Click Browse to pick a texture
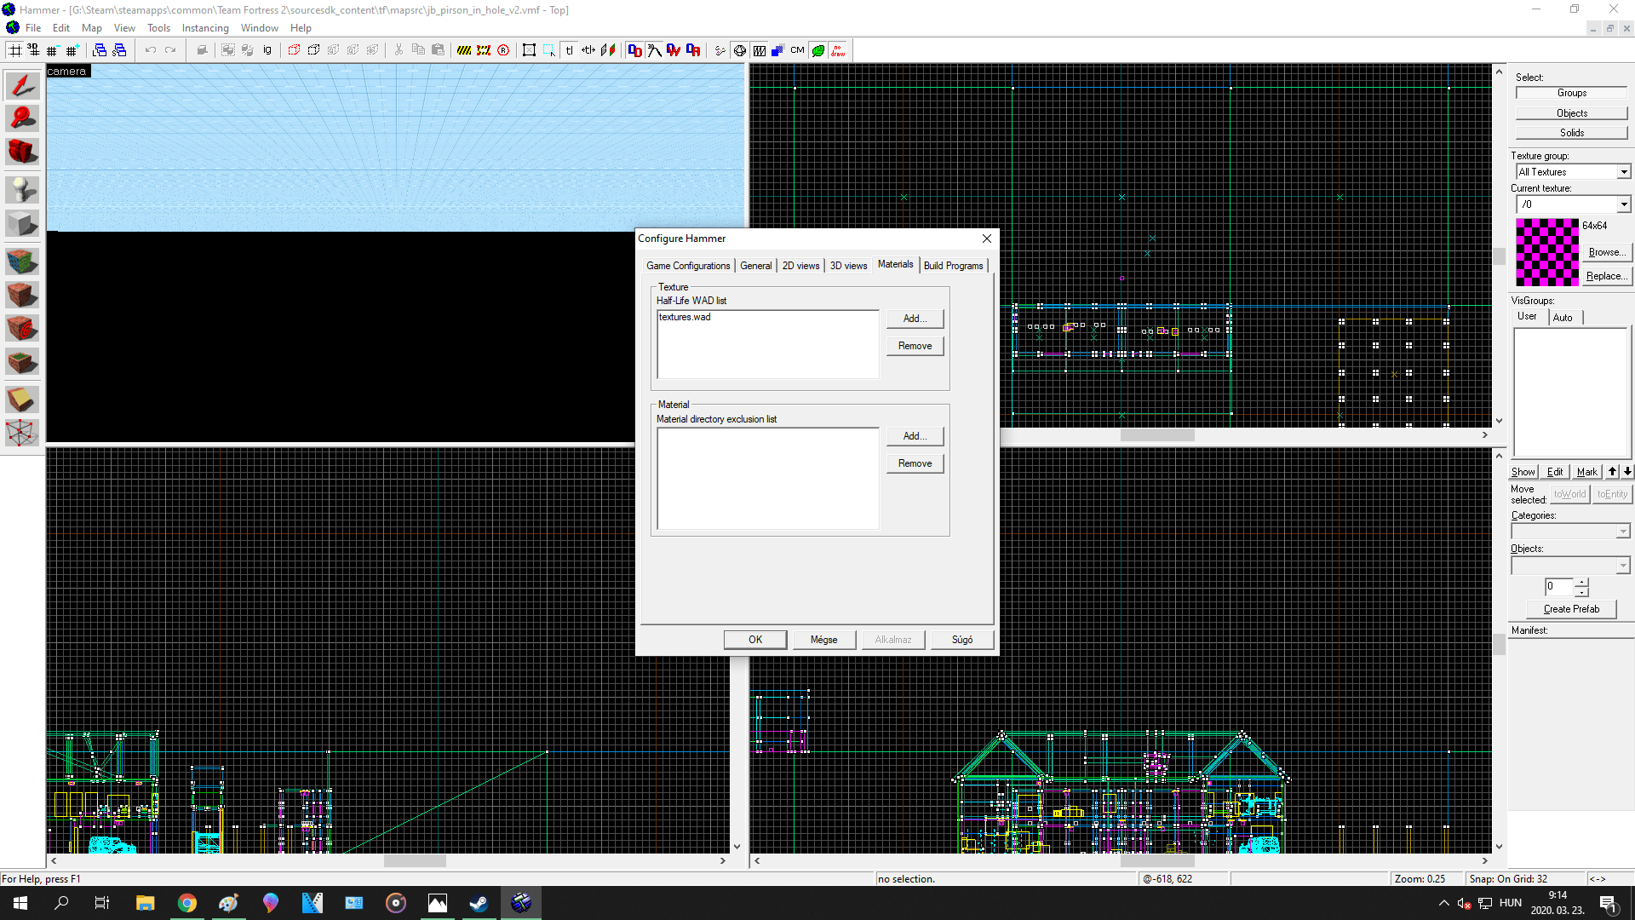 [1606, 252]
